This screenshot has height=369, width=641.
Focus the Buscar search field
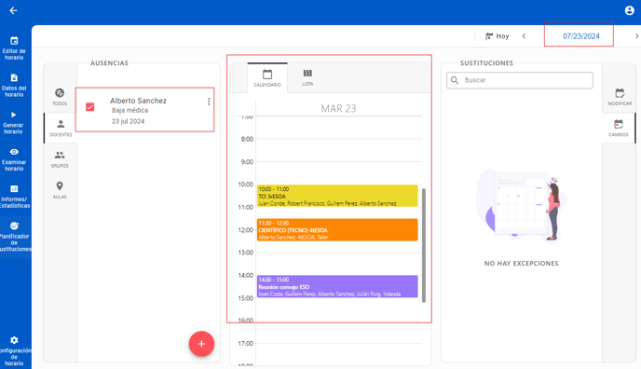(520, 80)
